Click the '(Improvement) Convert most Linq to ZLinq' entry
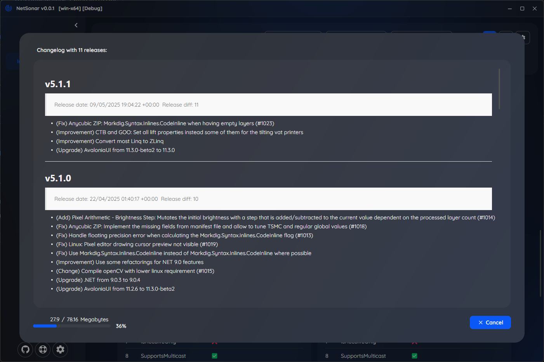 (x=110, y=141)
